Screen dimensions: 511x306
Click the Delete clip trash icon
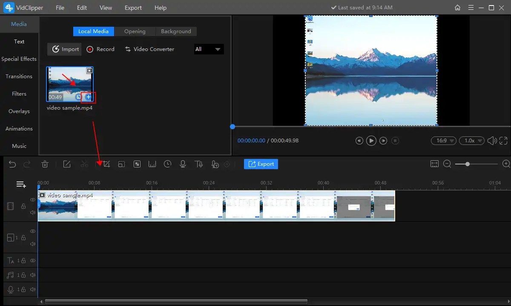tap(45, 164)
